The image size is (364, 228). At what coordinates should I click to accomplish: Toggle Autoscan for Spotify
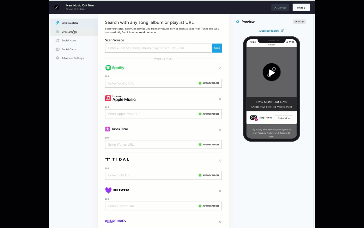[209, 83]
